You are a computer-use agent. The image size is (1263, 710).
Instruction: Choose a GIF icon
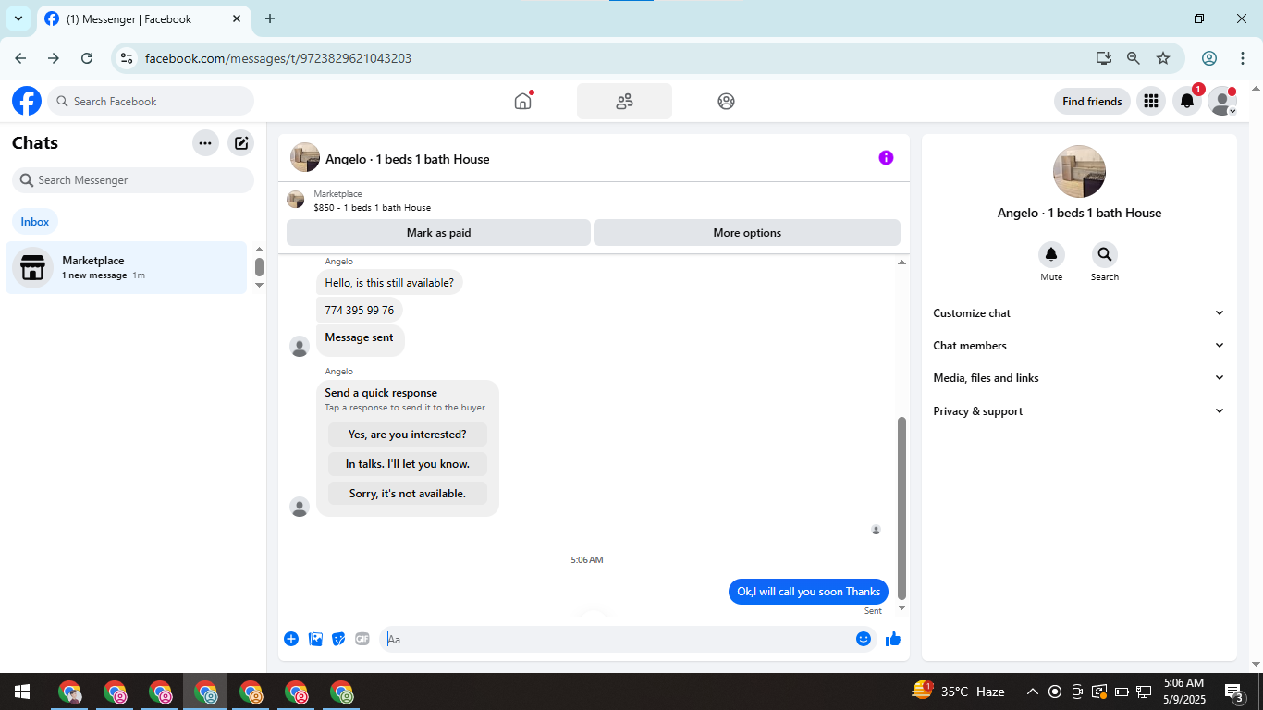362,639
